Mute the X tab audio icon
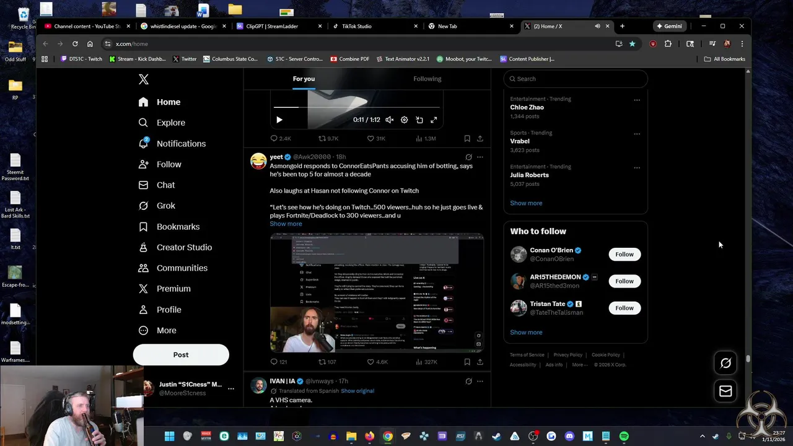793x446 pixels. click(x=597, y=26)
